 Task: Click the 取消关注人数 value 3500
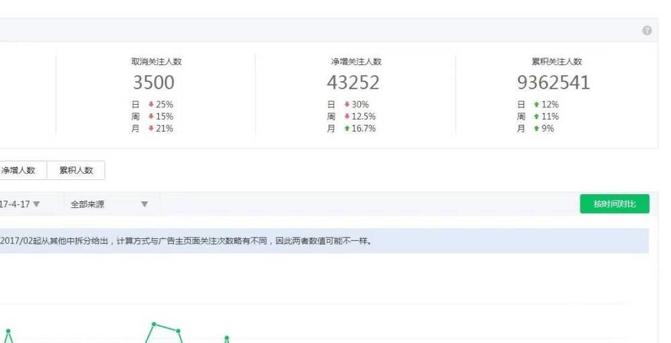[154, 83]
